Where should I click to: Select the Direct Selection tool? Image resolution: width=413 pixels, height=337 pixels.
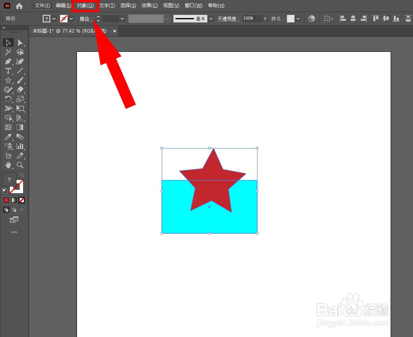pyautogui.click(x=20, y=43)
